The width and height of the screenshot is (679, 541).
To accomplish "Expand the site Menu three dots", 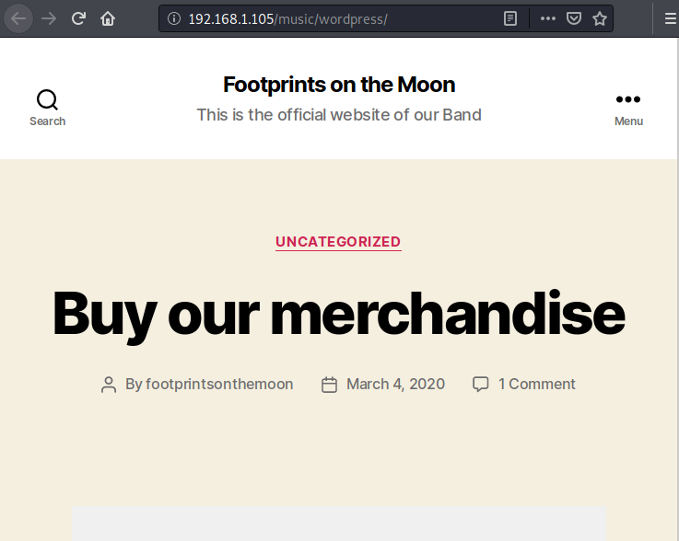I will 628,99.
